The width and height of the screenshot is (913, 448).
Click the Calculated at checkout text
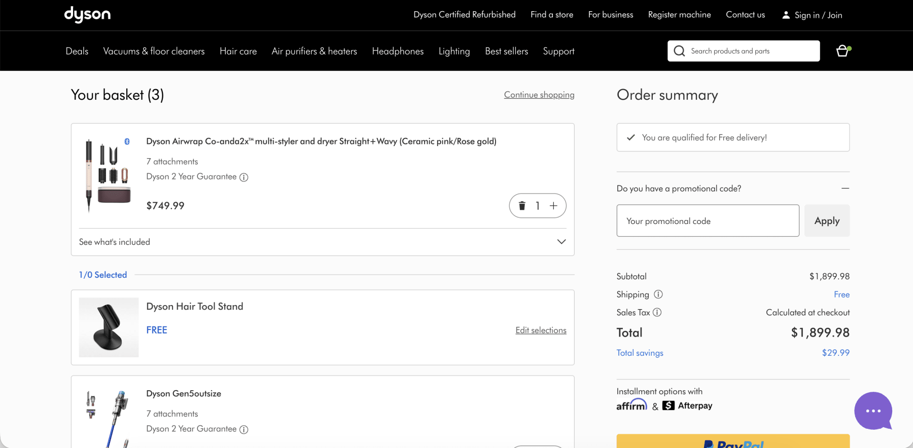coord(807,313)
